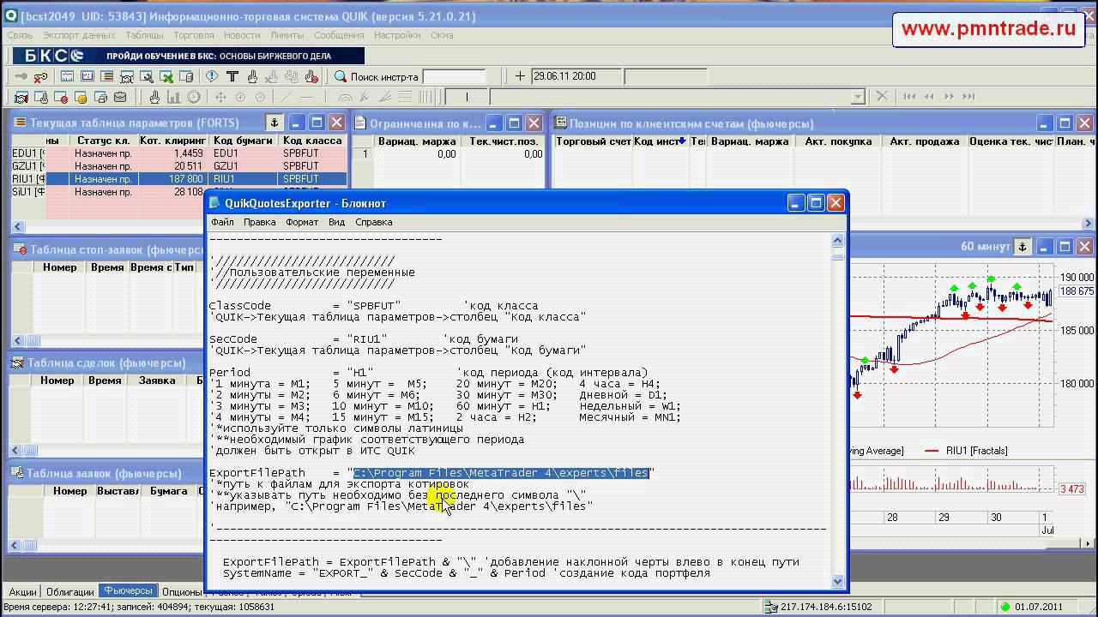Screen dimensions: 1098x617
Task: Select the arcs drawing tool icon
Action: pos(345,97)
